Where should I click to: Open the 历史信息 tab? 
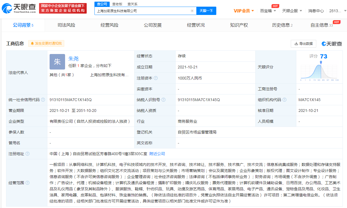[282, 25]
